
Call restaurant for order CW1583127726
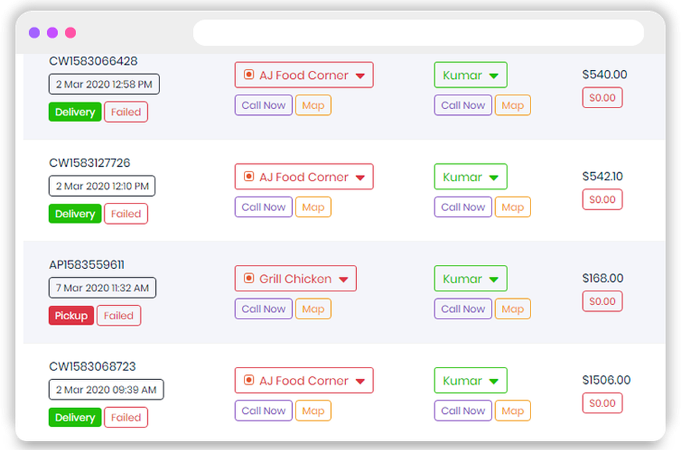(x=264, y=207)
